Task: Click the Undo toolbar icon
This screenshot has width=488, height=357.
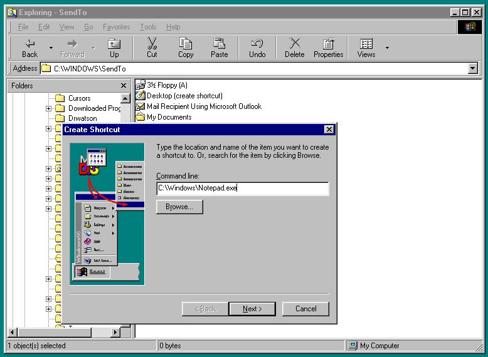Action: 257,48
